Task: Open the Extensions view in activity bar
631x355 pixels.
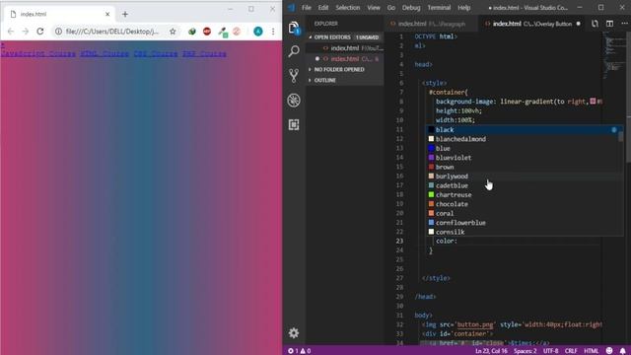Action: coord(294,125)
